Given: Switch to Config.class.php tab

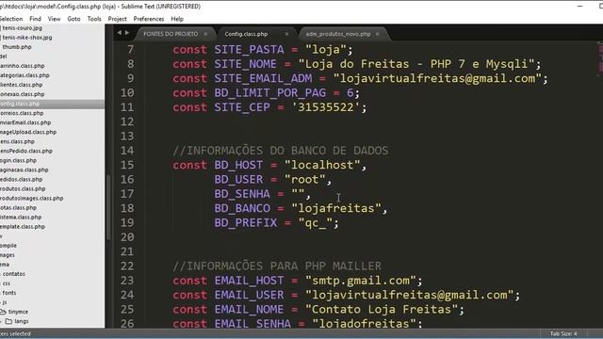Looking at the screenshot, I should 246,34.
